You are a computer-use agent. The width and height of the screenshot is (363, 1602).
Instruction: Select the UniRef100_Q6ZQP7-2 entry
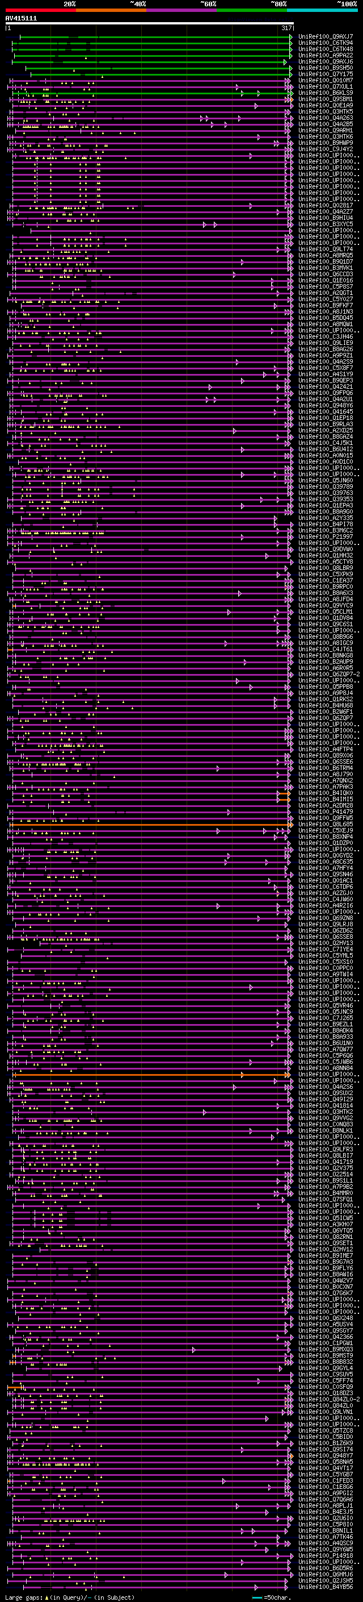pyautogui.click(x=329, y=674)
